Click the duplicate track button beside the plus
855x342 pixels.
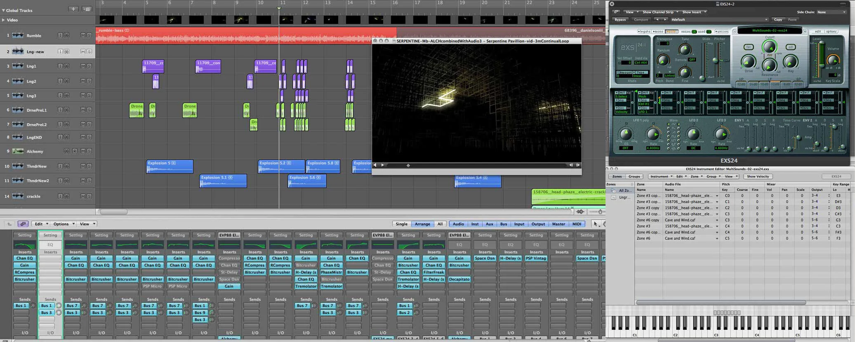(x=87, y=9)
